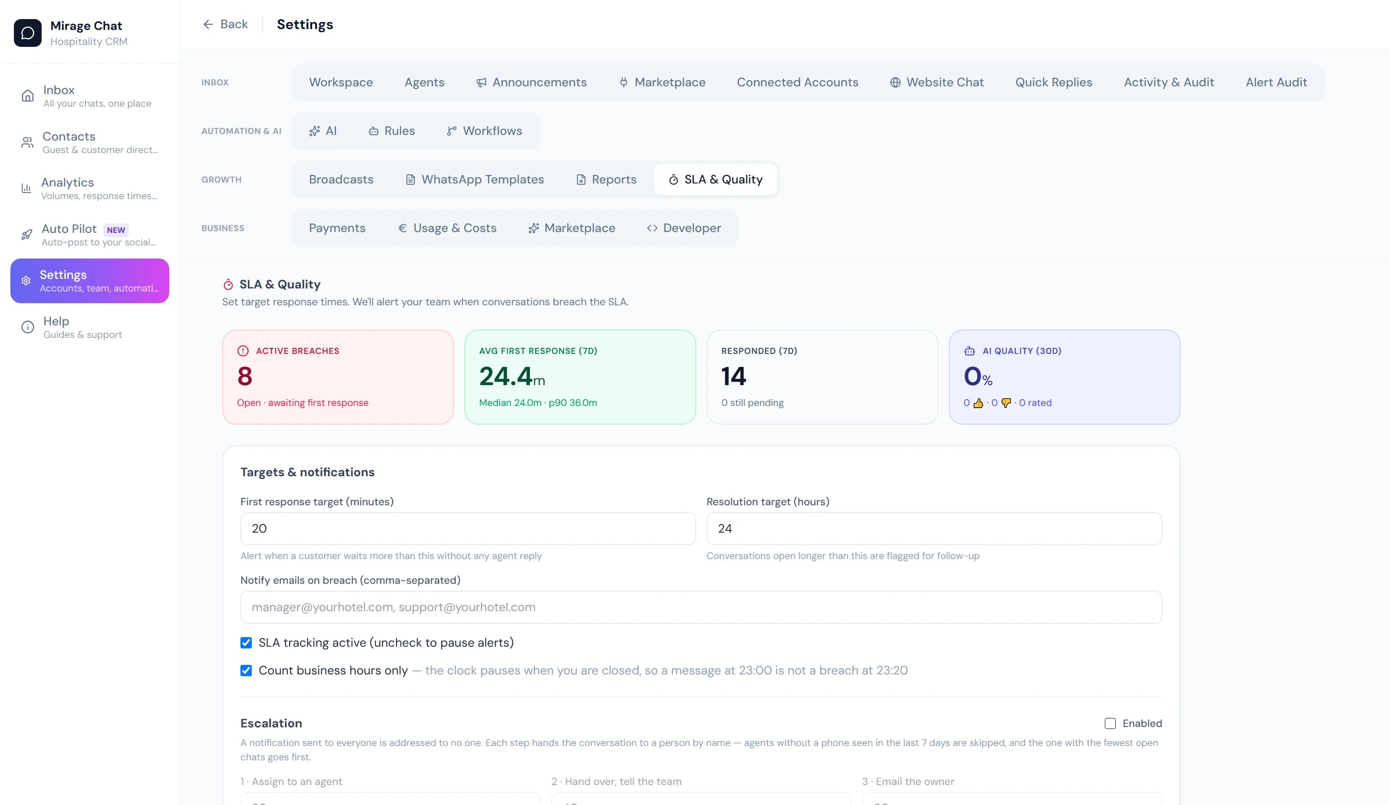This screenshot has height=805, width=1389.
Task: Click the '1 · Assign to an agent' label
Action: (291, 781)
